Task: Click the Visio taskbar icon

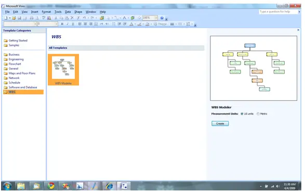Action: tap(124, 186)
